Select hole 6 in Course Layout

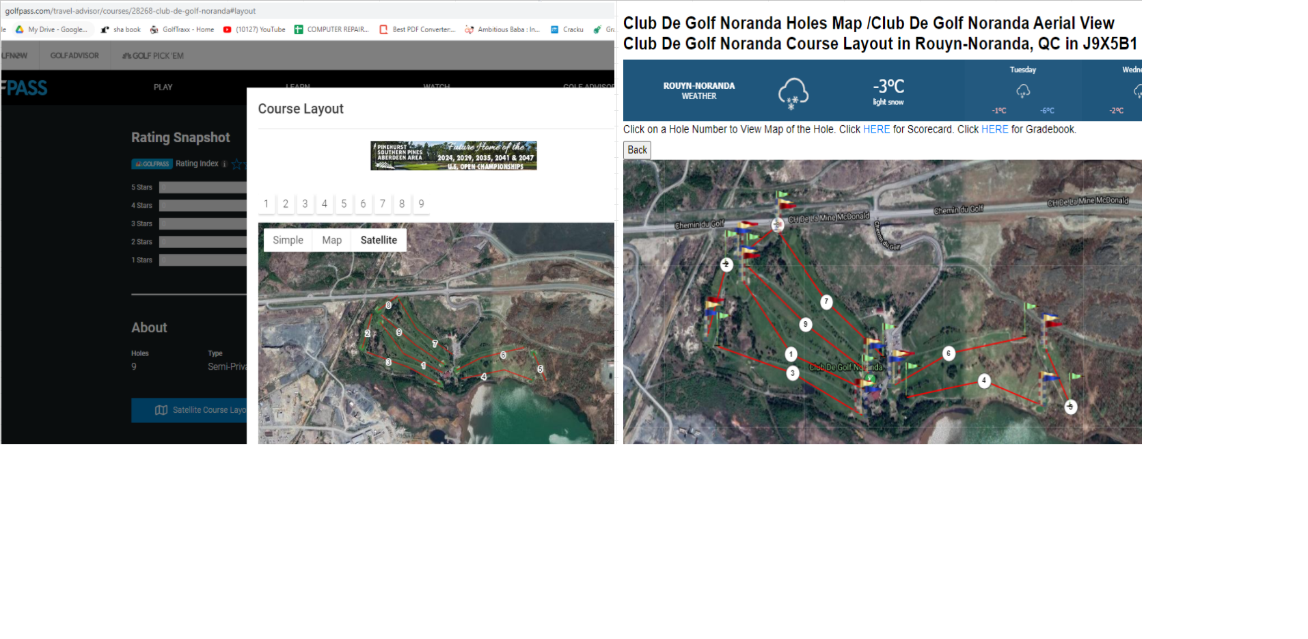point(363,204)
